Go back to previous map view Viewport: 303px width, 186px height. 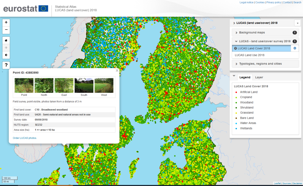coord(6,55)
